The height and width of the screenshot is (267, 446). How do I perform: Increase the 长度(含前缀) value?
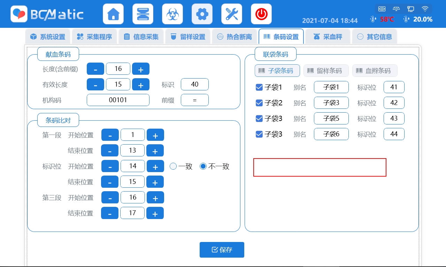click(x=141, y=69)
